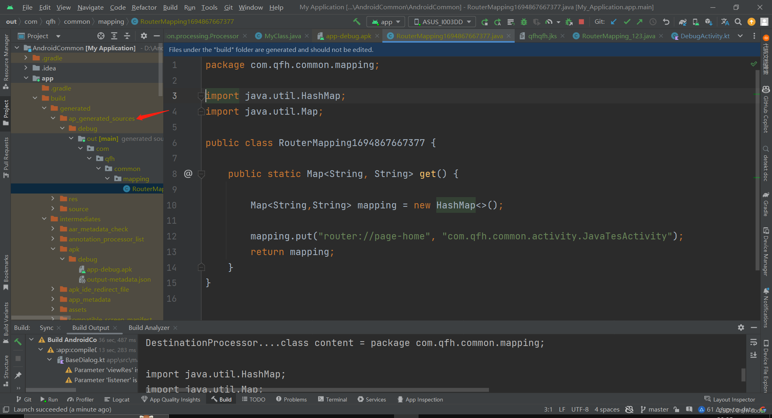772x418 pixels.
Task: Collapse the Build AndroidCo node in Build tree
Action: (x=31, y=340)
